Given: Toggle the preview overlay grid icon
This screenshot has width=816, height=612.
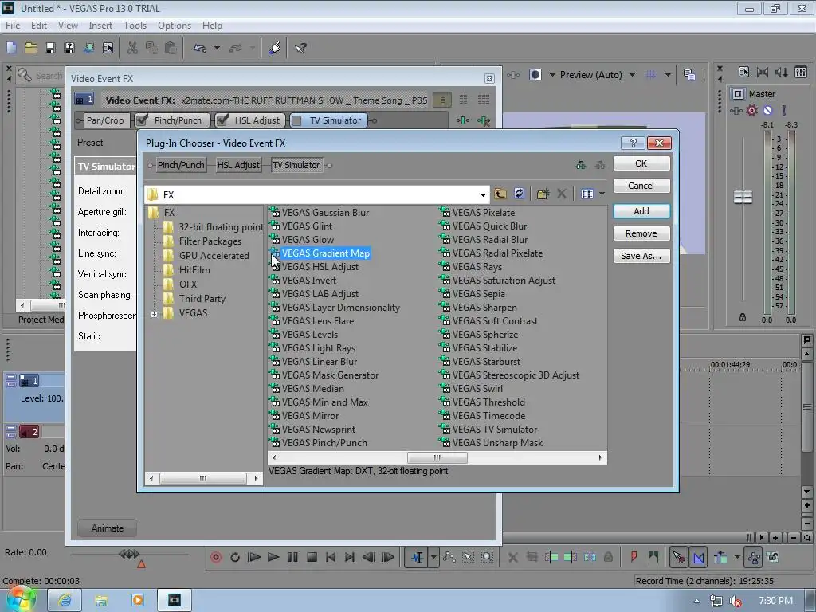Looking at the screenshot, I should [x=650, y=75].
